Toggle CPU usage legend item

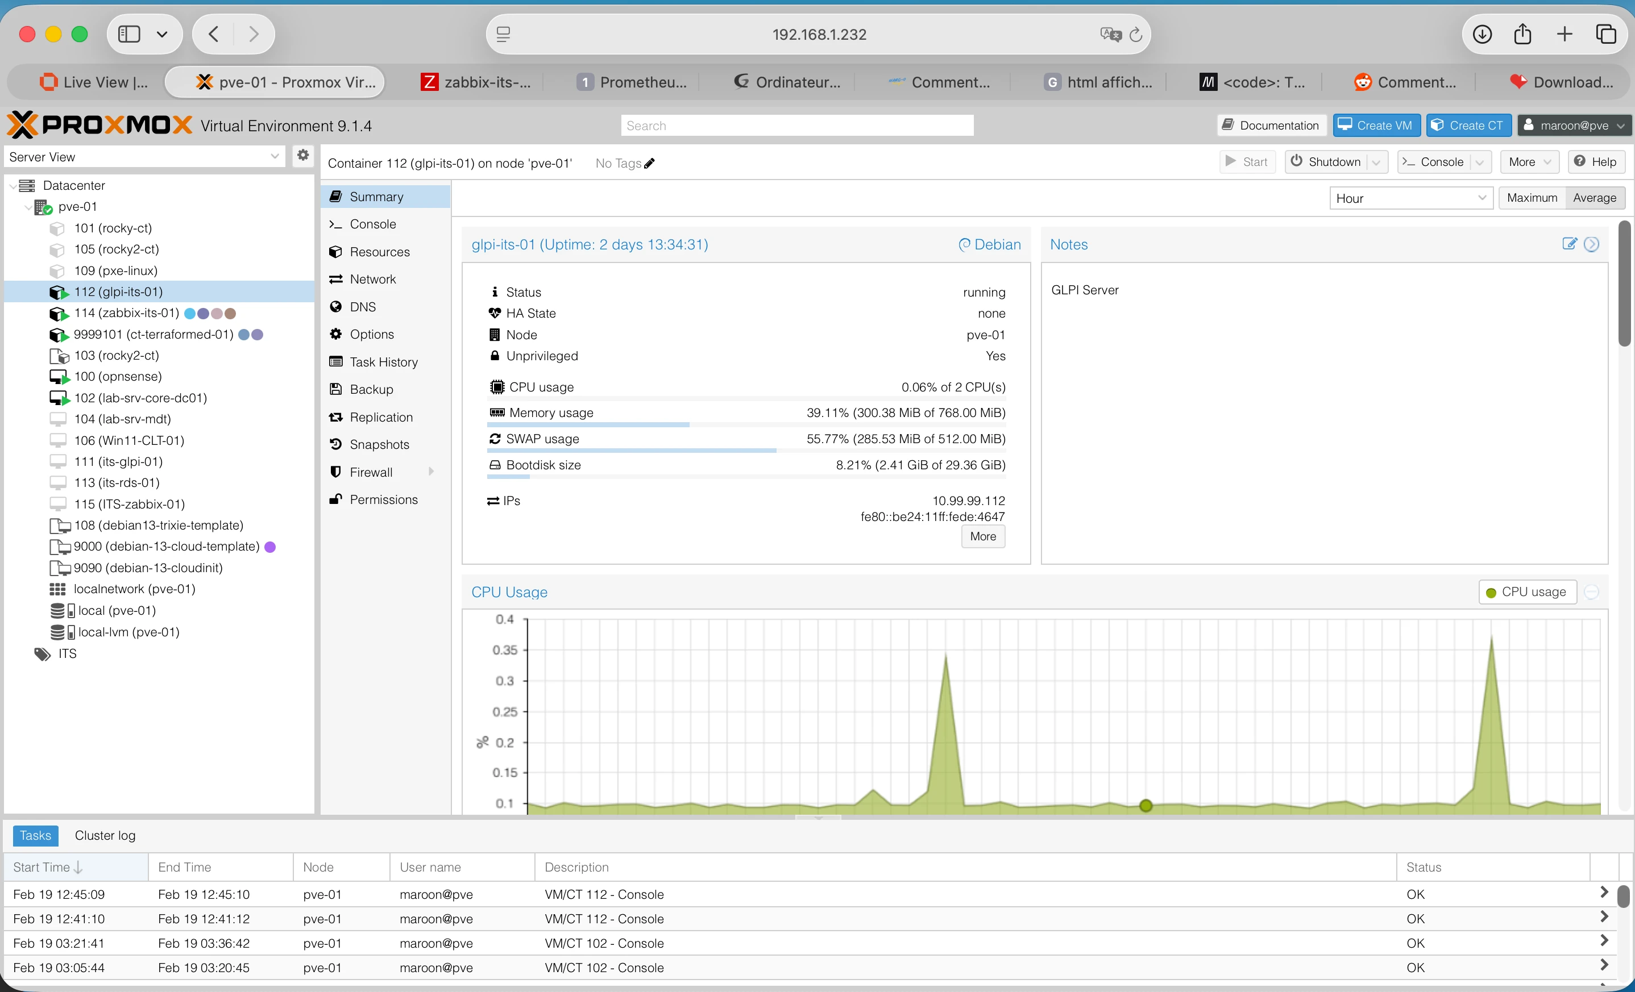[1527, 591]
